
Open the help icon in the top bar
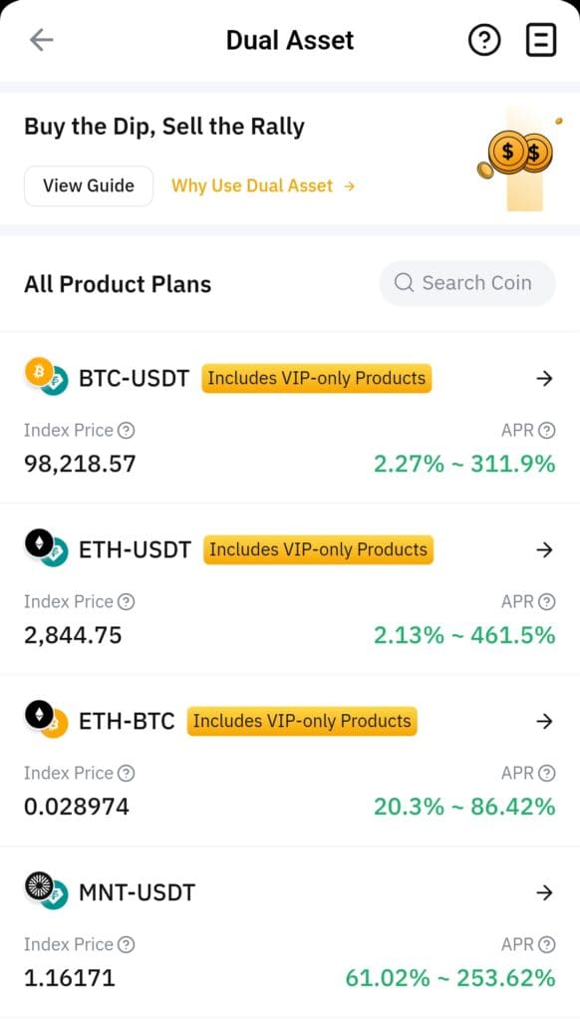tap(484, 40)
